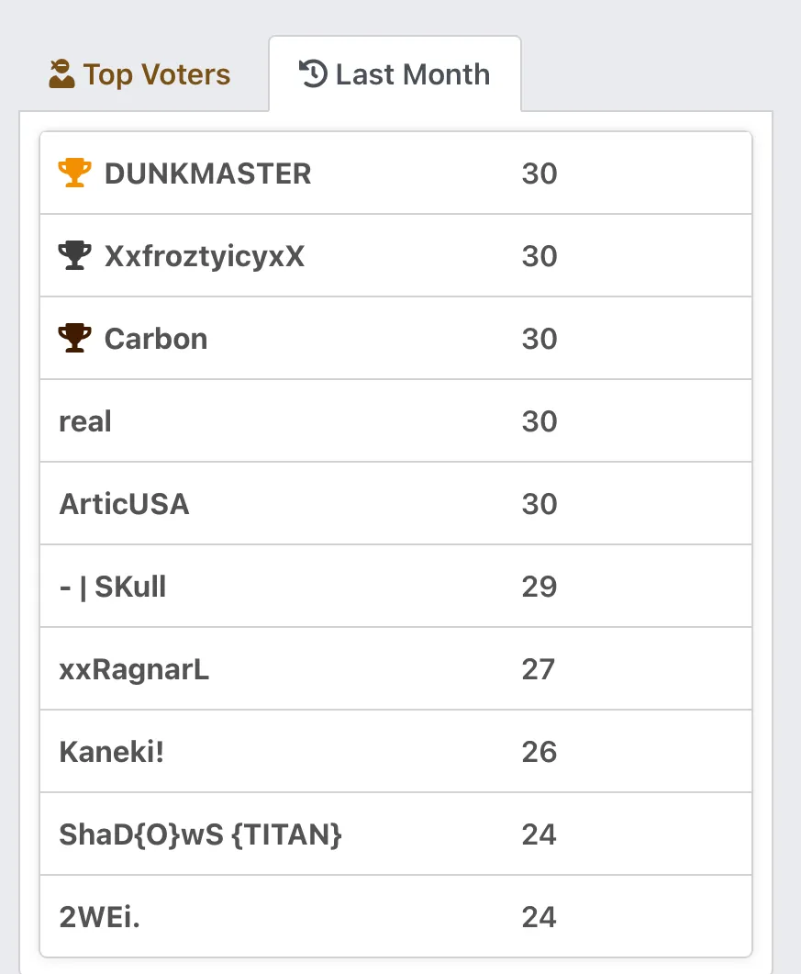The width and height of the screenshot is (801, 974).
Task: Click the history clock icon in Last Month
Action: (313, 73)
